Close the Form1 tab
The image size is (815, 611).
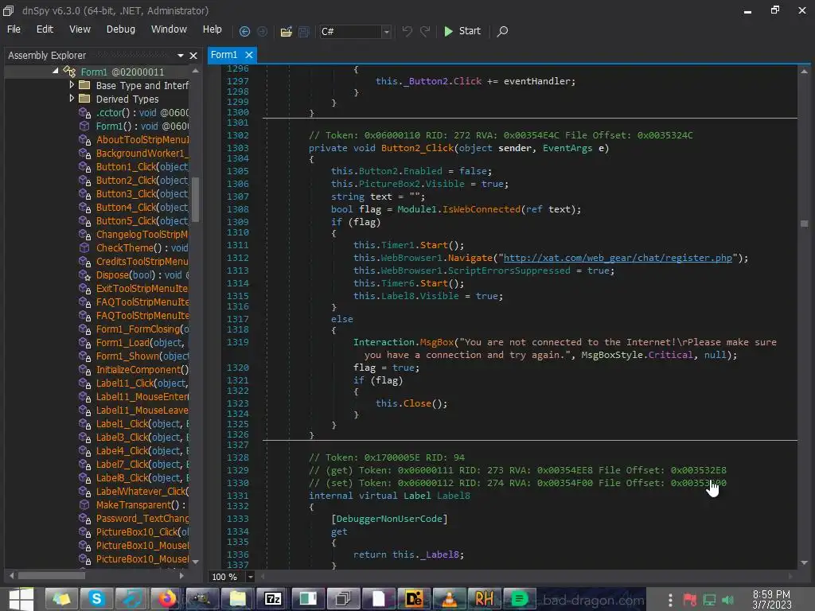pyautogui.click(x=249, y=55)
